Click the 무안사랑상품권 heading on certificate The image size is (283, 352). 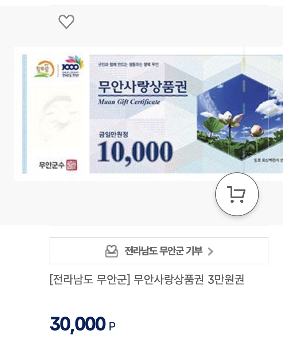point(143,87)
